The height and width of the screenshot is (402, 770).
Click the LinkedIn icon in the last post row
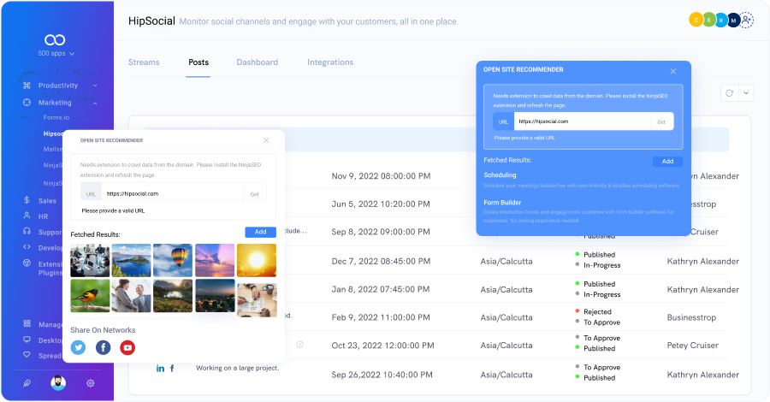[x=160, y=369]
